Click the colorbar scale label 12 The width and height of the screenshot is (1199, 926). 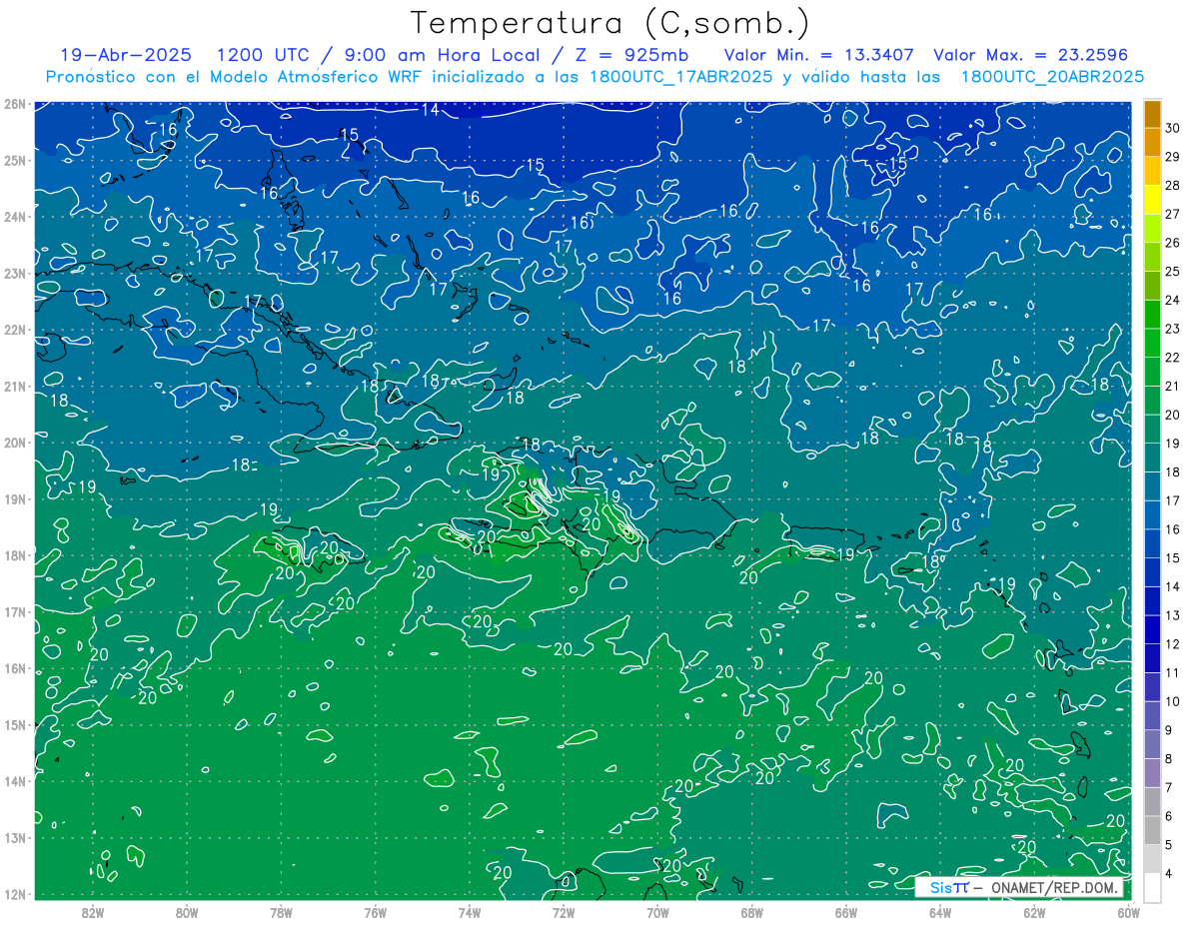click(1172, 644)
